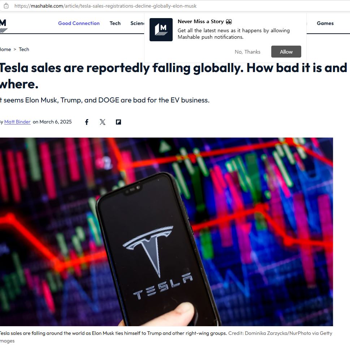350x349 pixels.
Task: Click the Tech breadcrumb link
Action: pyautogui.click(x=24, y=50)
